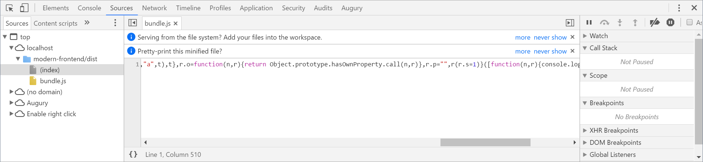Click the step over function icon
The width and height of the screenshot is (703, 162).
tap(605, 22)
